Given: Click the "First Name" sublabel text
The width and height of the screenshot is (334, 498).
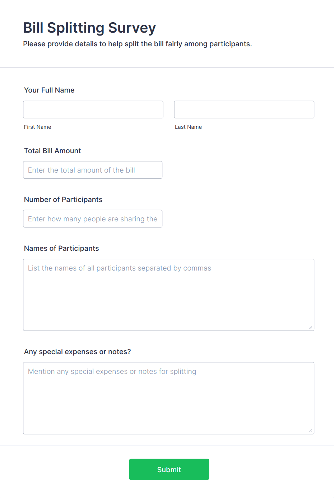Looking at the screenshot, I should pyautogui.click(x=37, y=127).
